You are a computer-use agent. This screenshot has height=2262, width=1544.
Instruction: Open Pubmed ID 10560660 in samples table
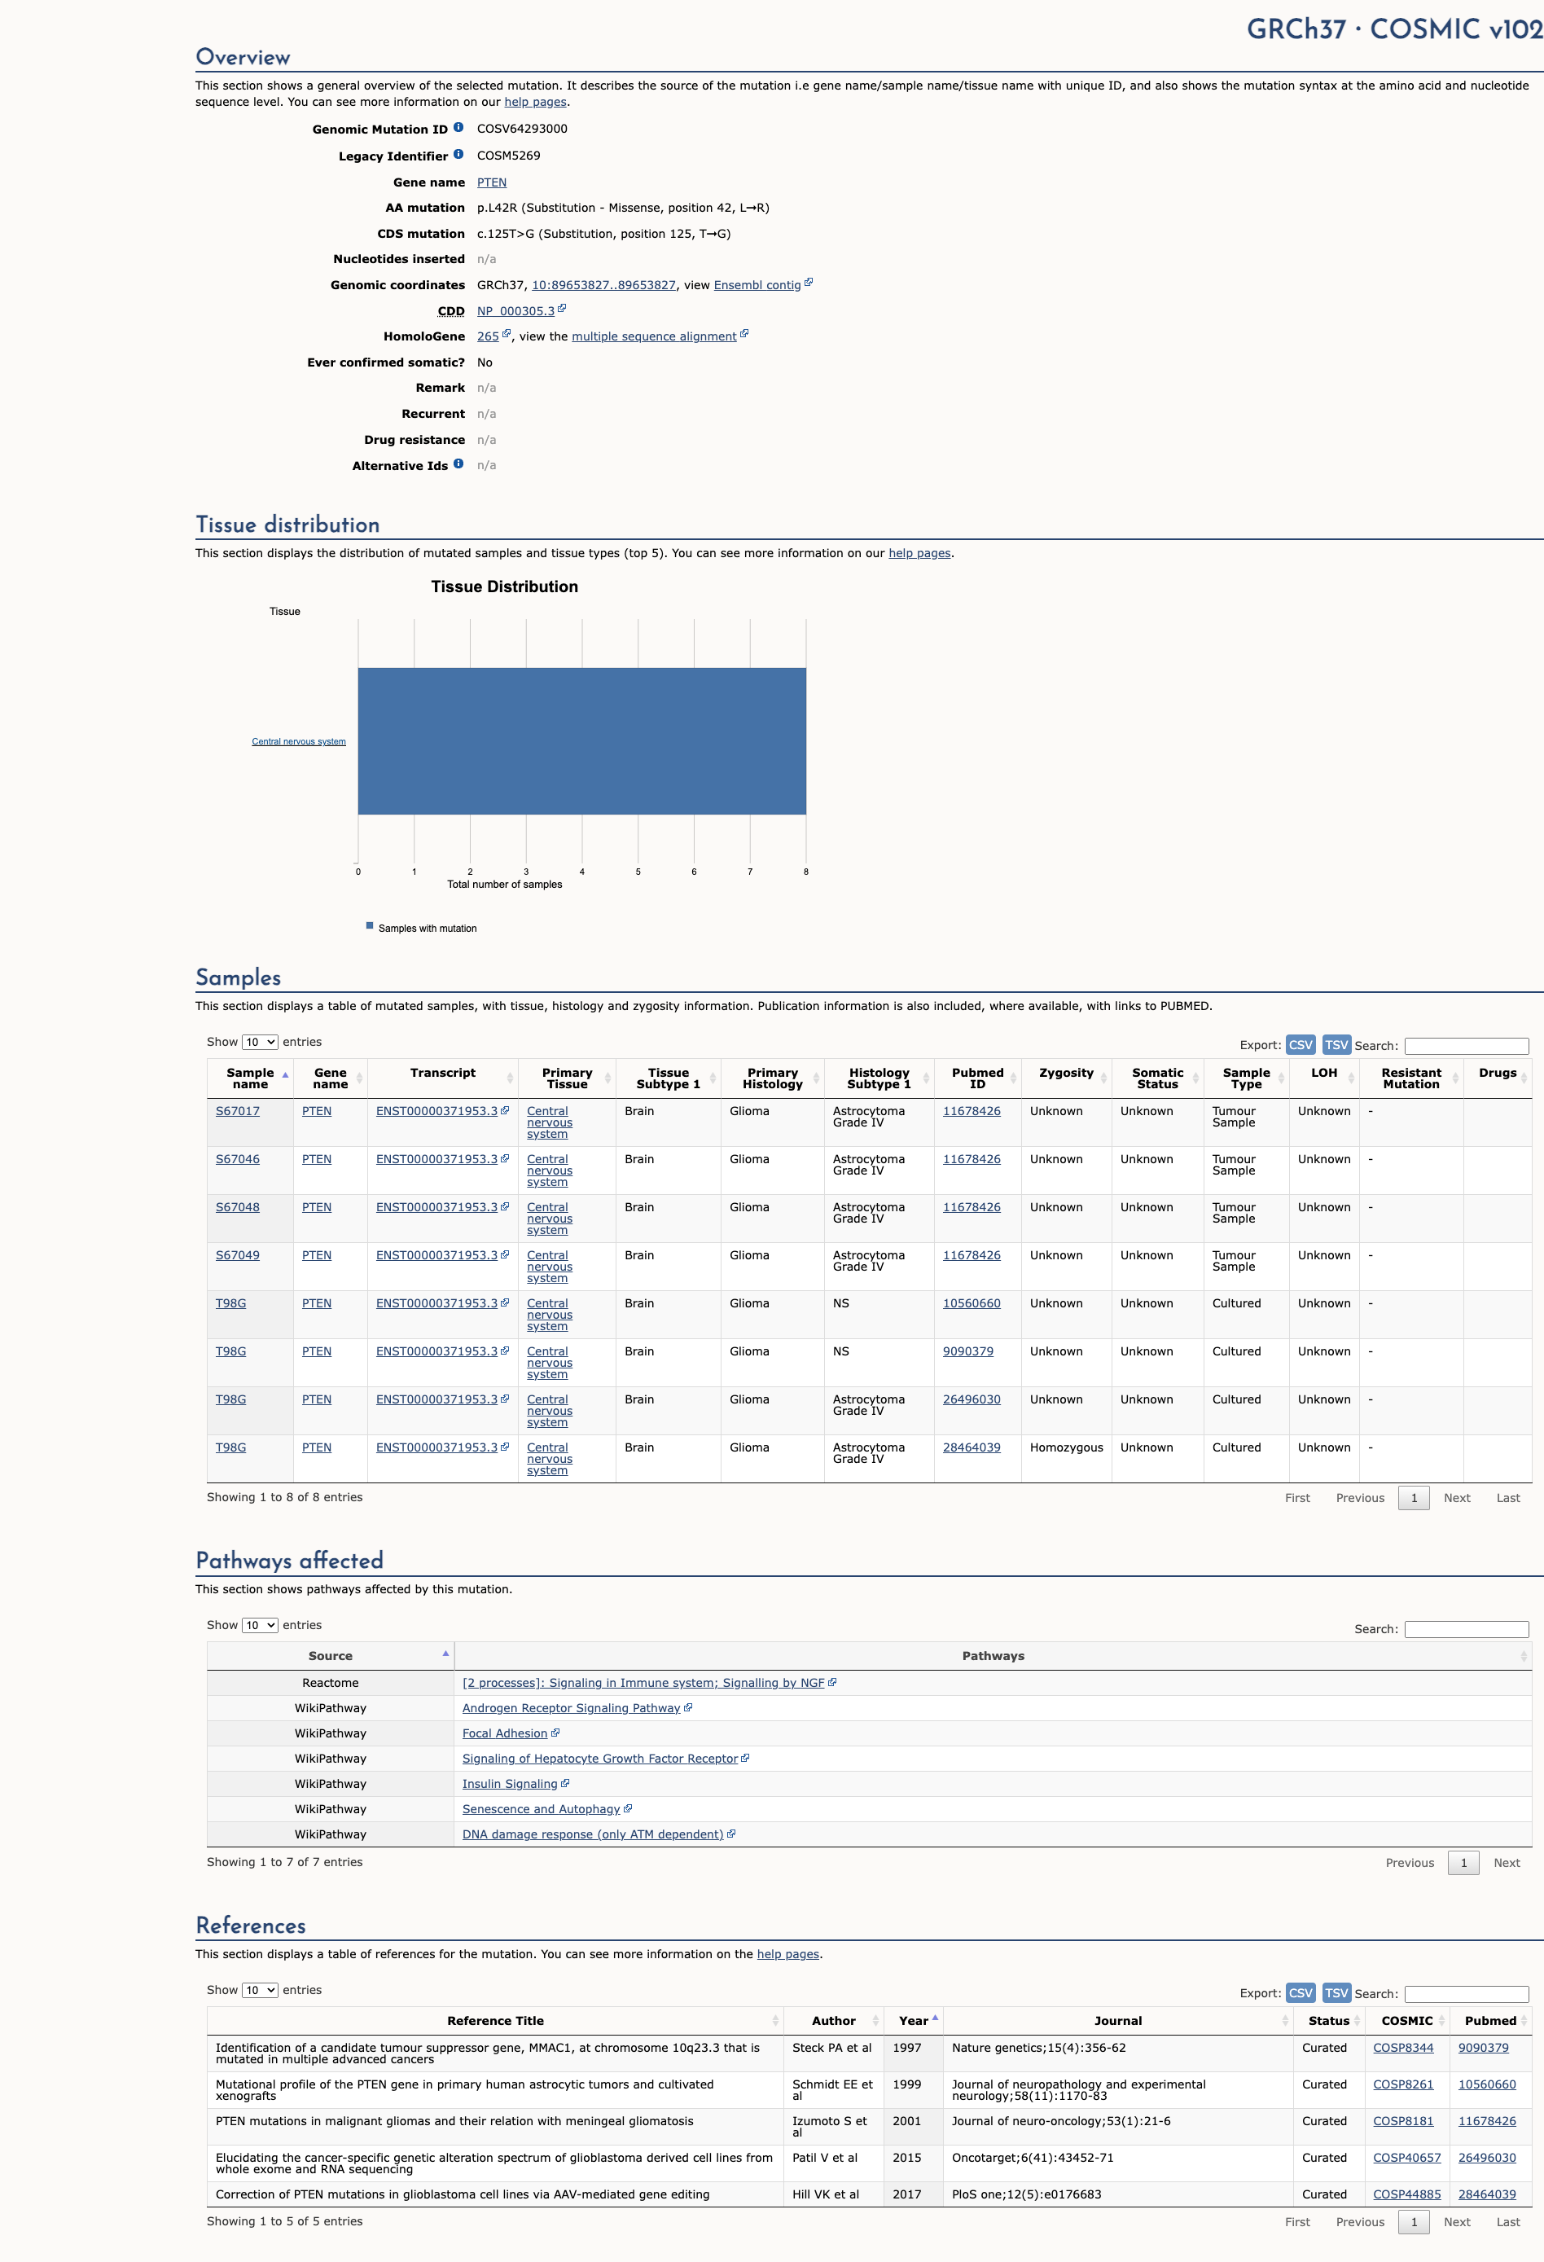[x=971, y=1303]
